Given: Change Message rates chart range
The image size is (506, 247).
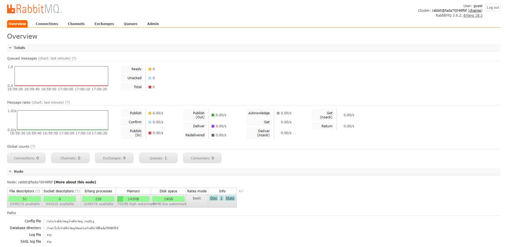Looking at the screenshot, I should point(48,103).
